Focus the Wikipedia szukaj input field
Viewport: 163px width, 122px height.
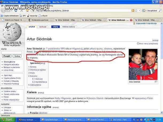12,52
